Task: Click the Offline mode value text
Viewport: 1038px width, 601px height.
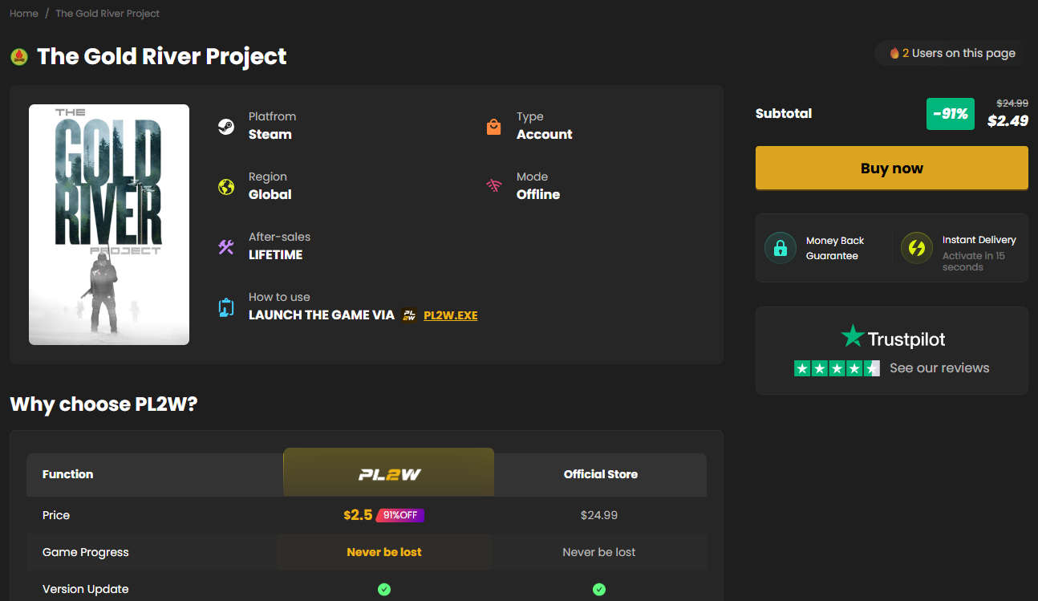Action: coord(538,195)
